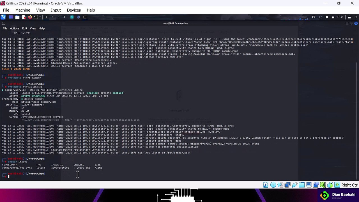Unmute audio via the muted speaker icon
Screen dimensions: 359x202
coord(320,17)
